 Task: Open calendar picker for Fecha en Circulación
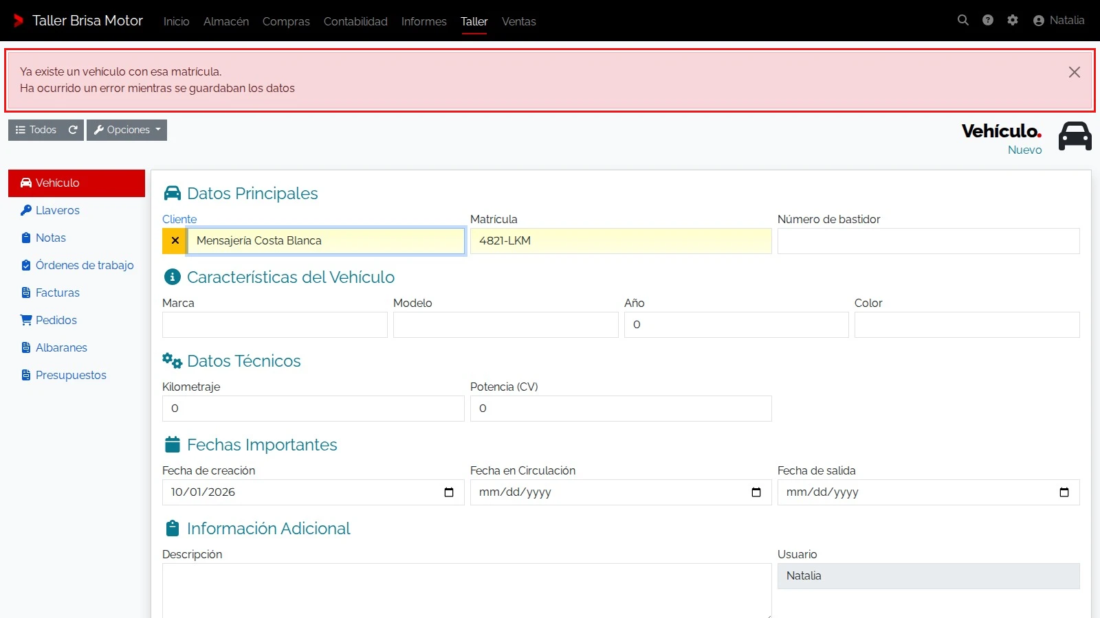point(756,492)
